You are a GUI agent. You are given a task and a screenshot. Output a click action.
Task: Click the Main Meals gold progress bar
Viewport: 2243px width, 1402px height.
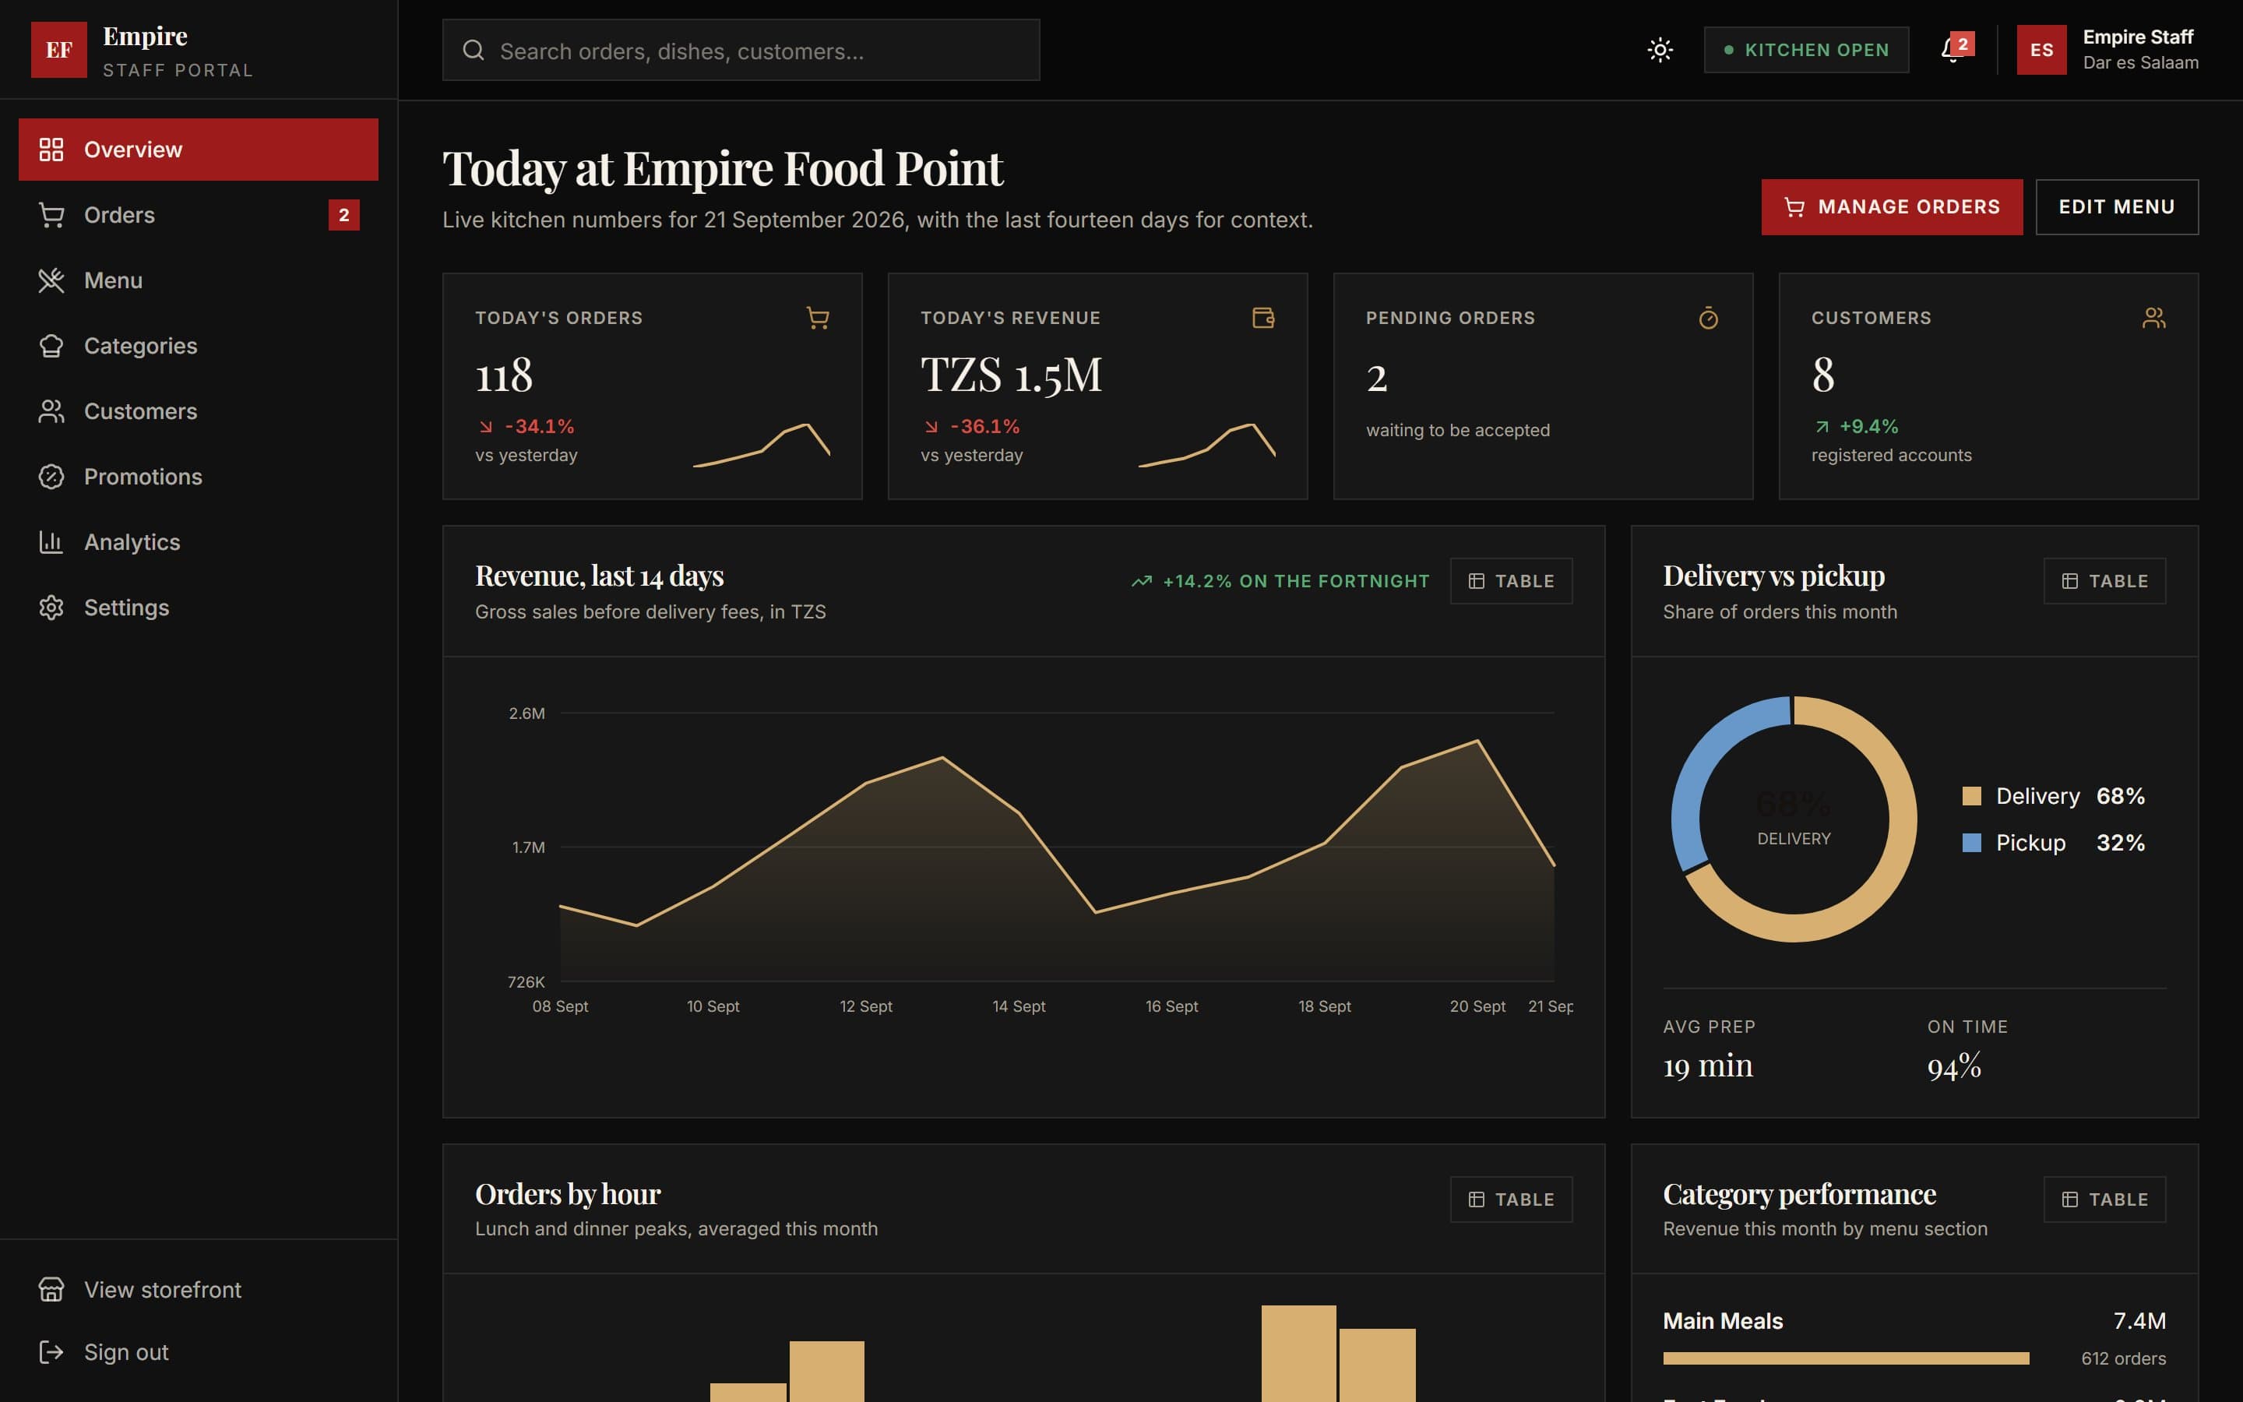[x=1845, y=1358]
